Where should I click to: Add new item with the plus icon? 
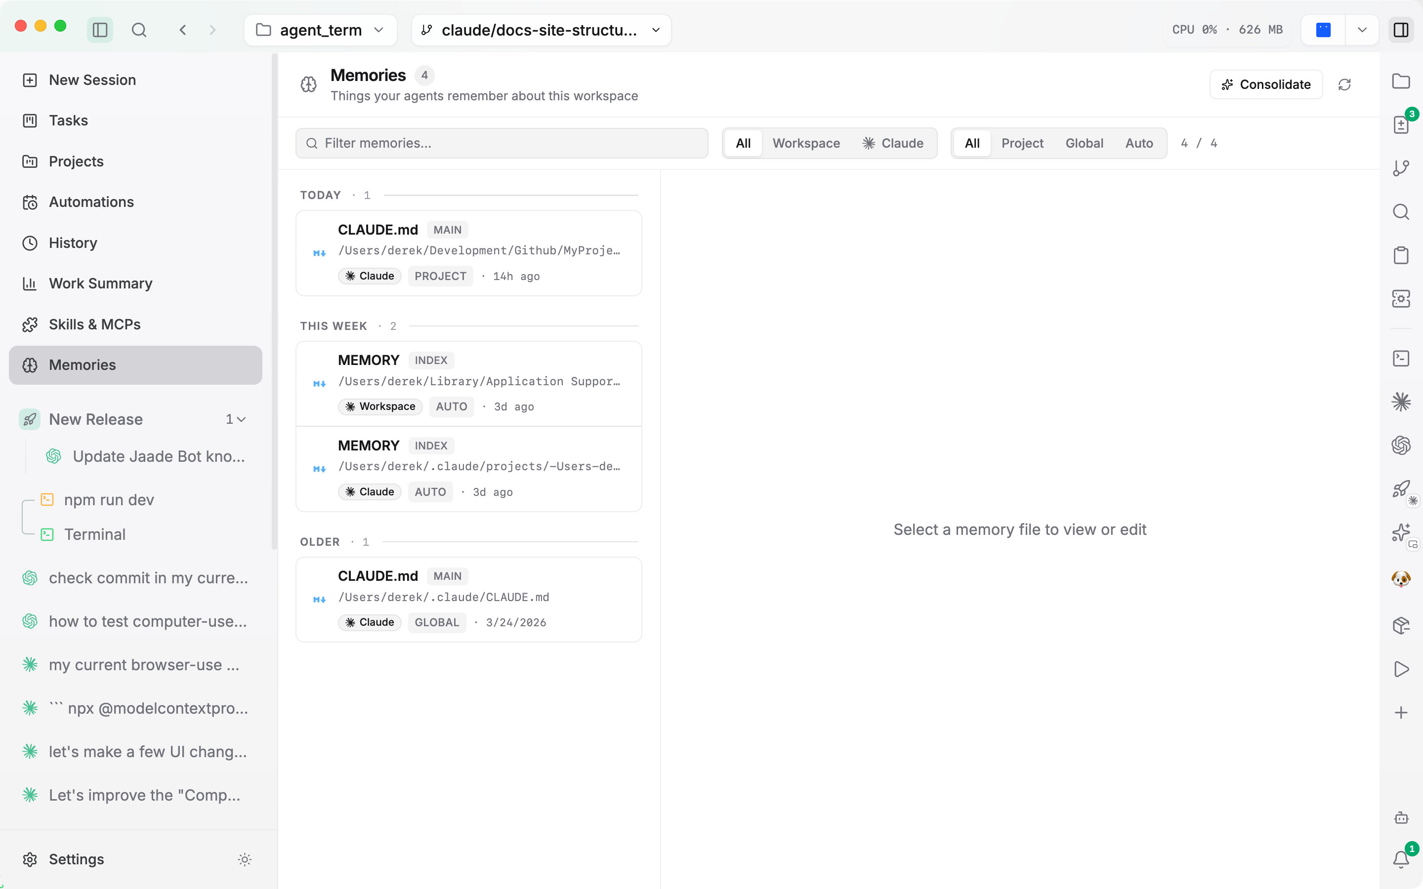(1401, 713)
